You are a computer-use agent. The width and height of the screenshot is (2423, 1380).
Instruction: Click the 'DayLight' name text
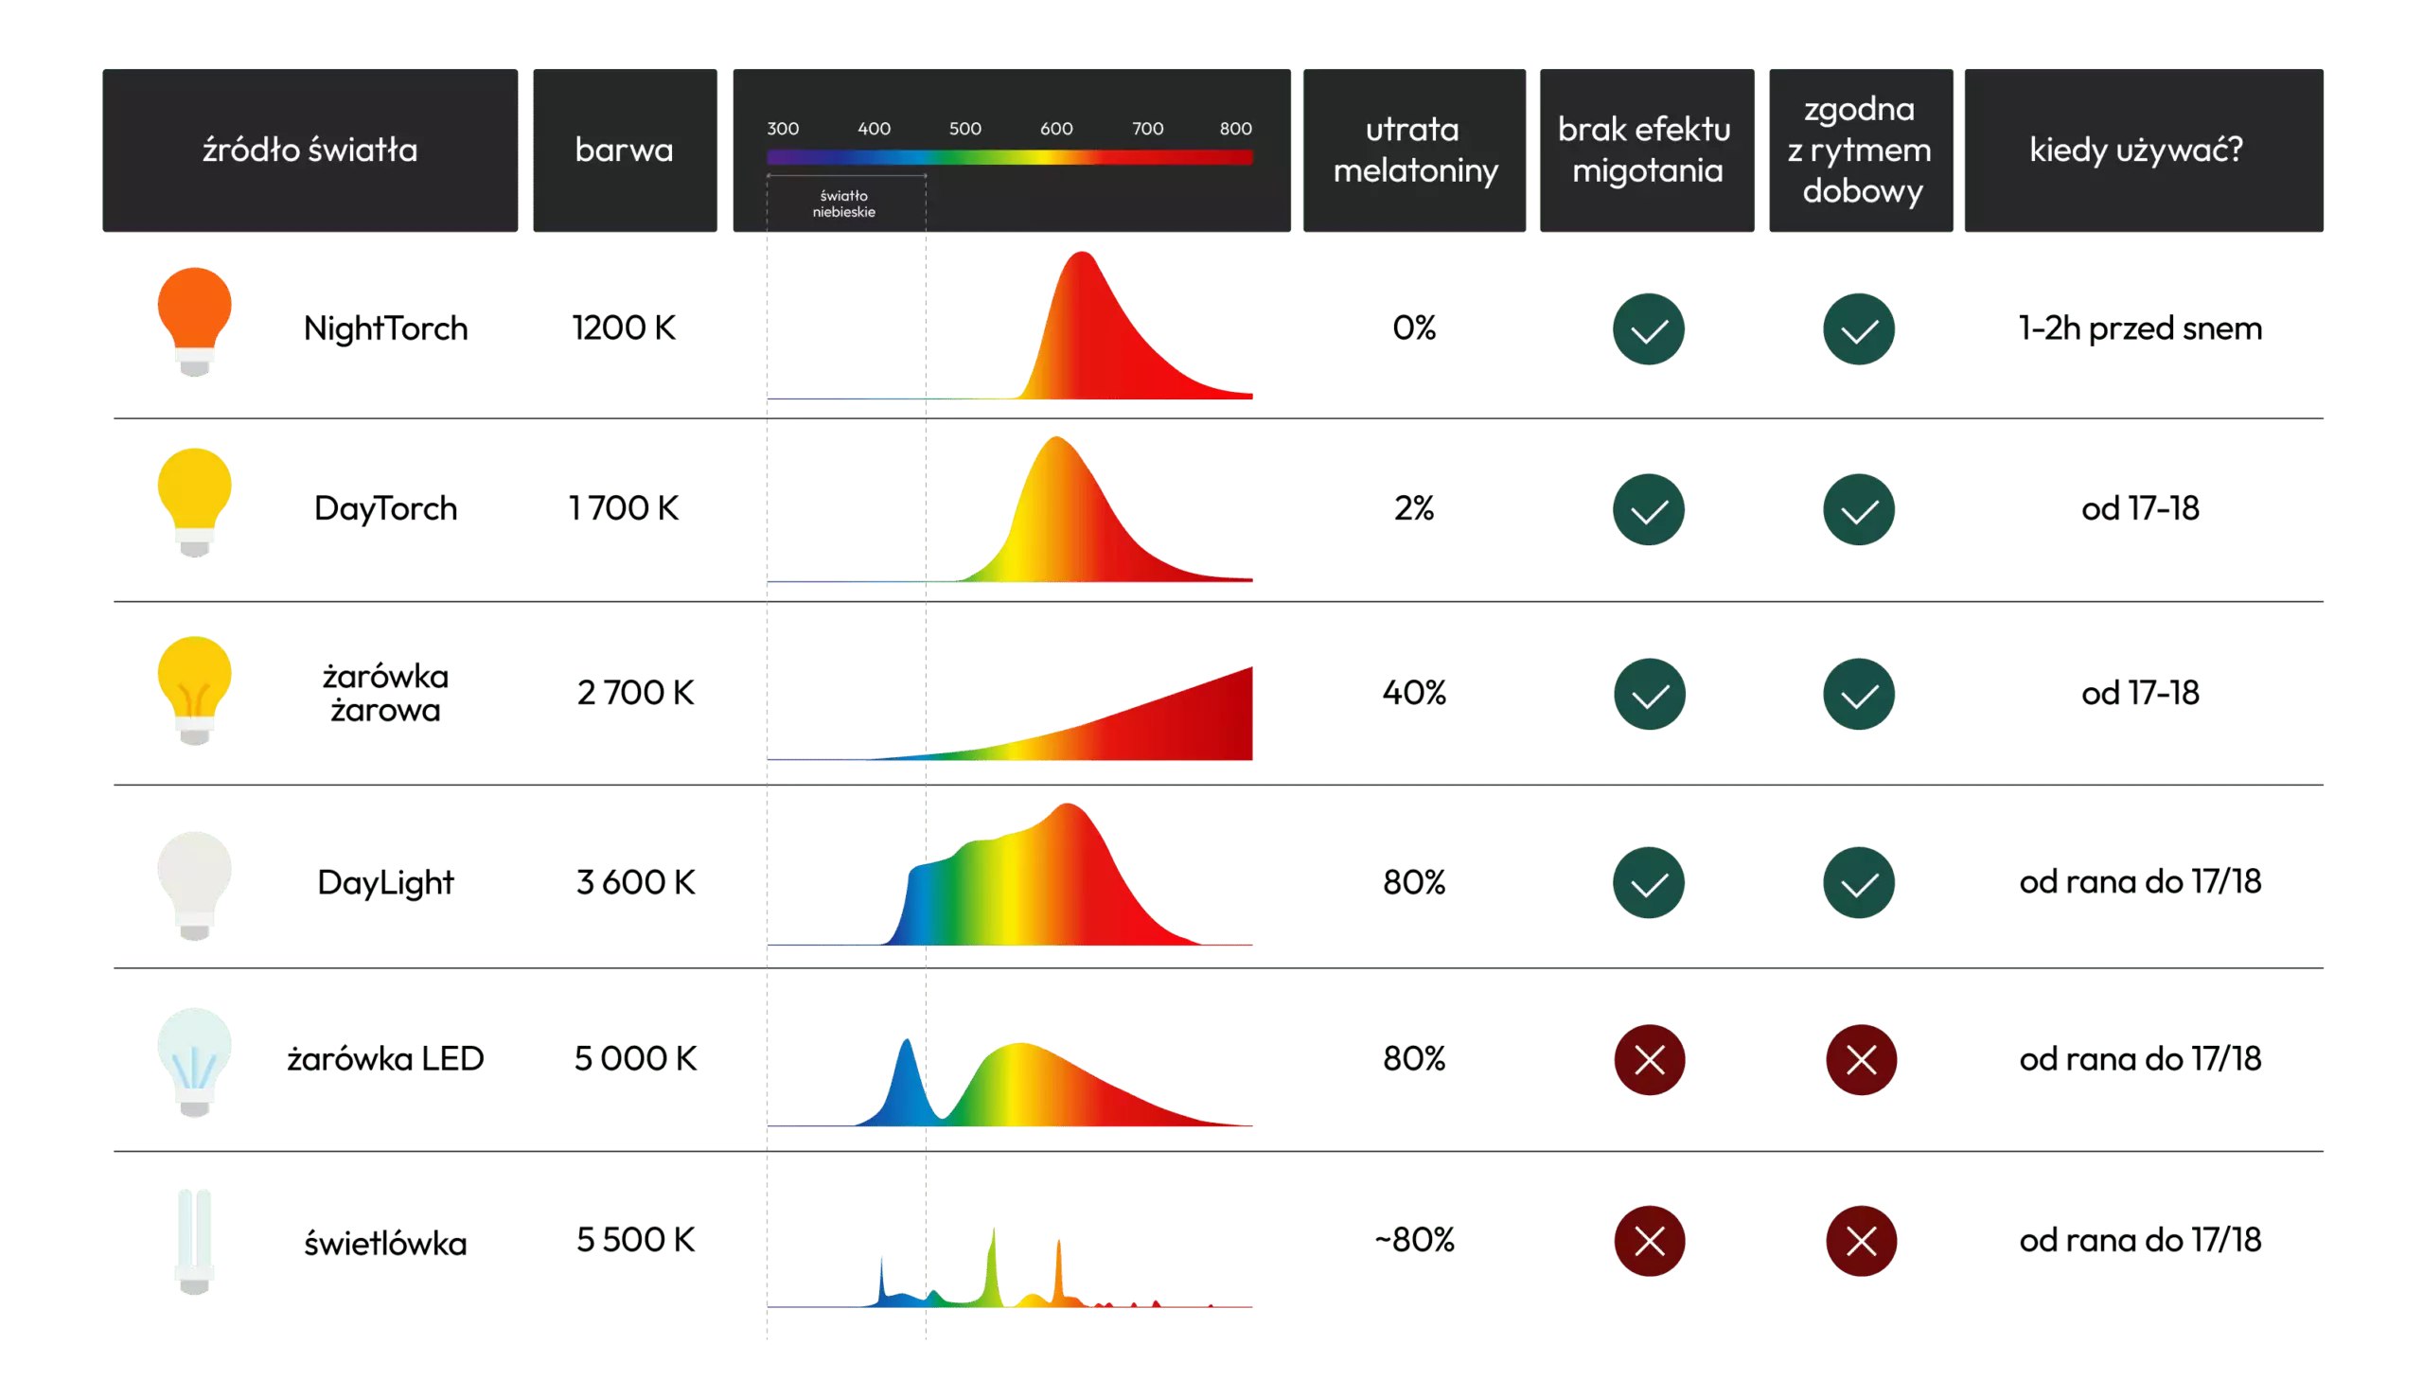[385, 882]
